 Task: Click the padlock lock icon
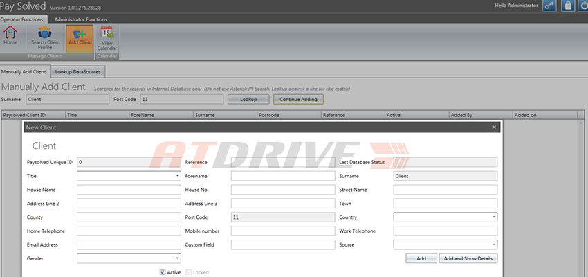tap(568, 6)
